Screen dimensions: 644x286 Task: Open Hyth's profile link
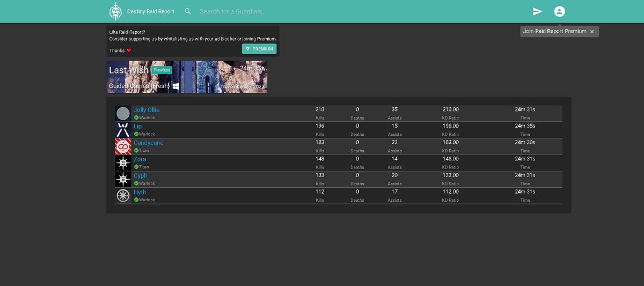[x=140, y=192]
